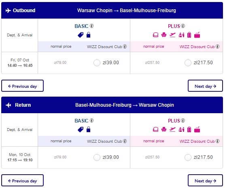Screen dimensions: 225x190
Task: Click the outbound BASIC price tag icon
Action: [81, 35]
